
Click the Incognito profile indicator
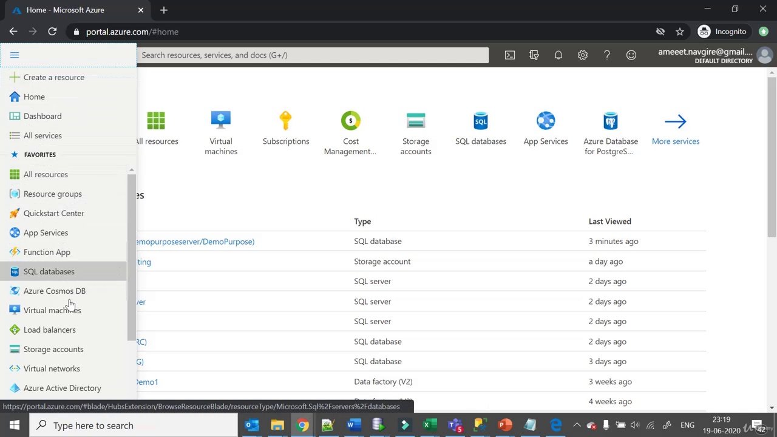click(722, 32)
